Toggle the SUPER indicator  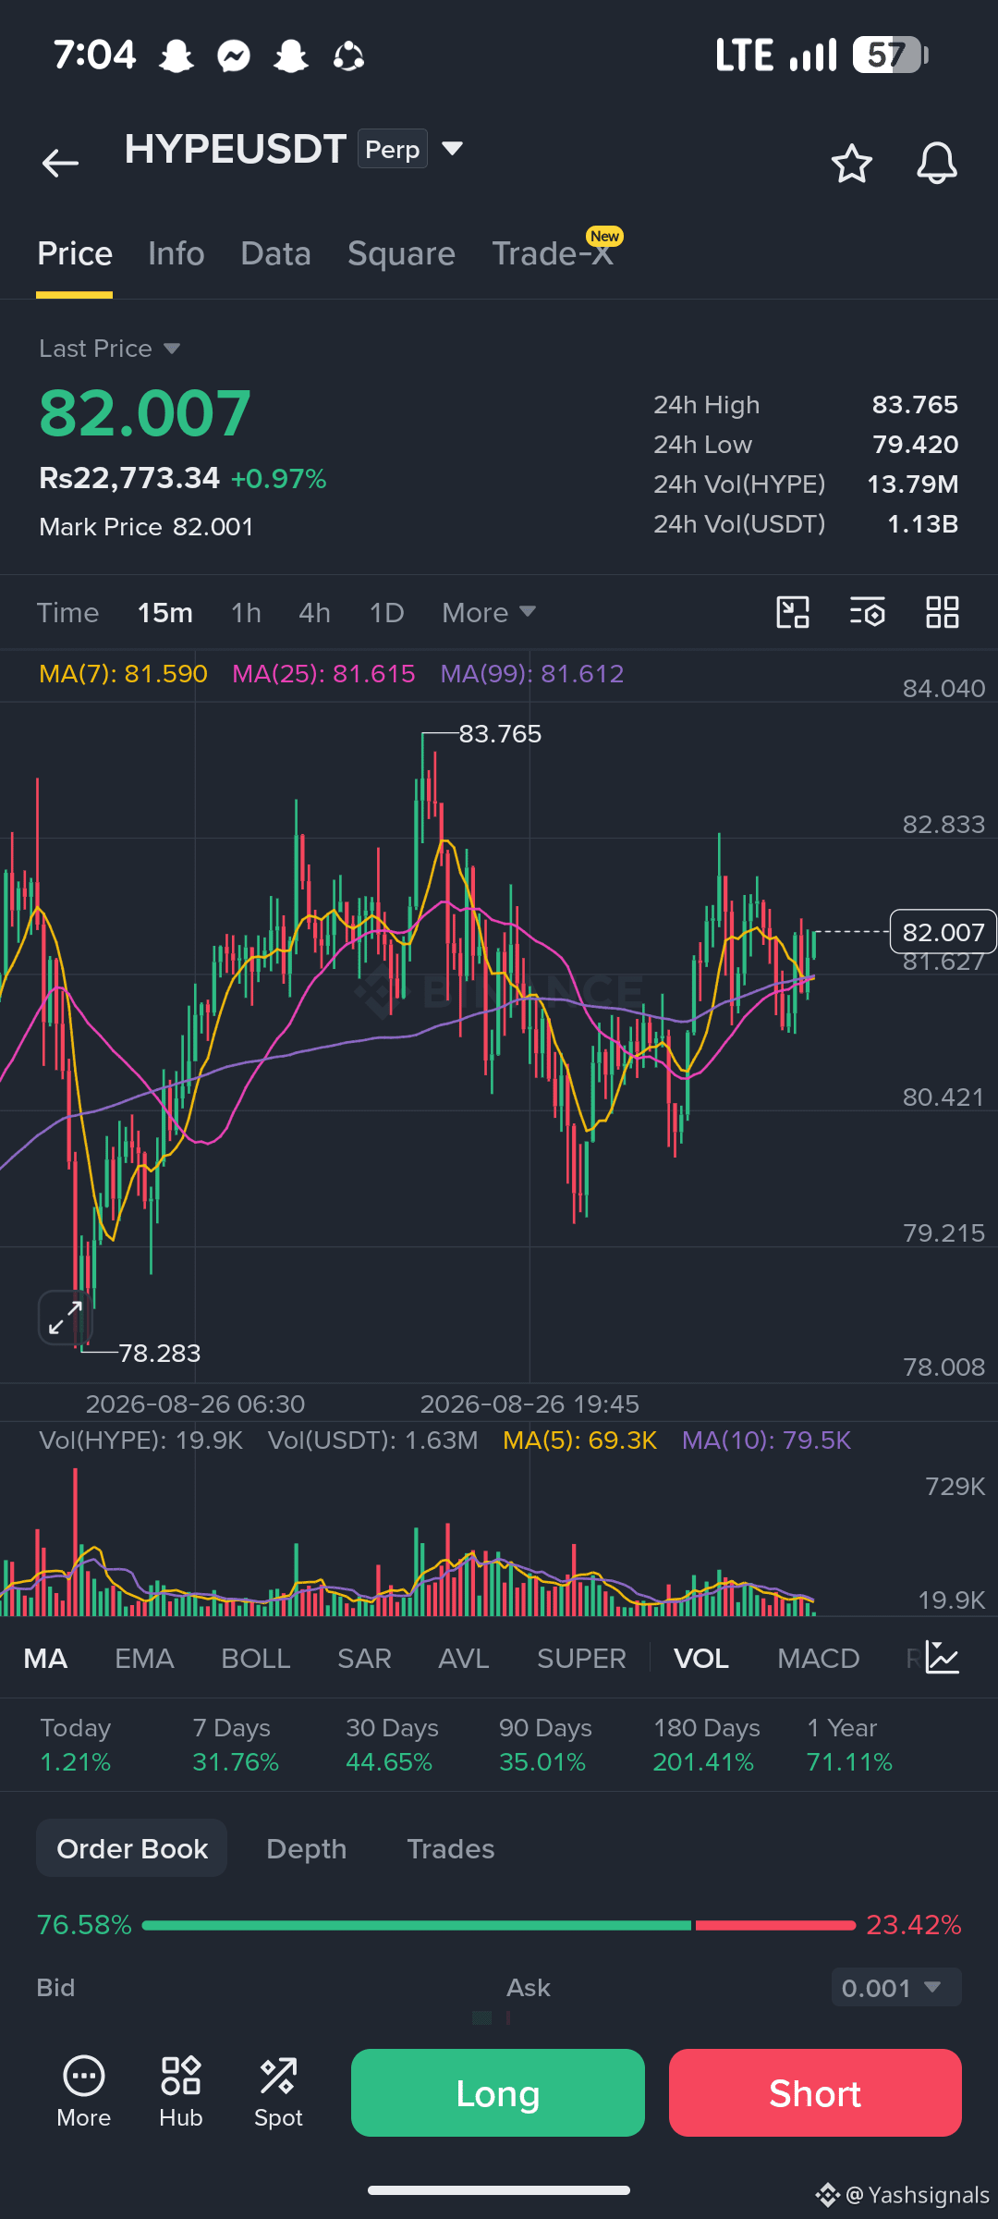point(581,1658)
